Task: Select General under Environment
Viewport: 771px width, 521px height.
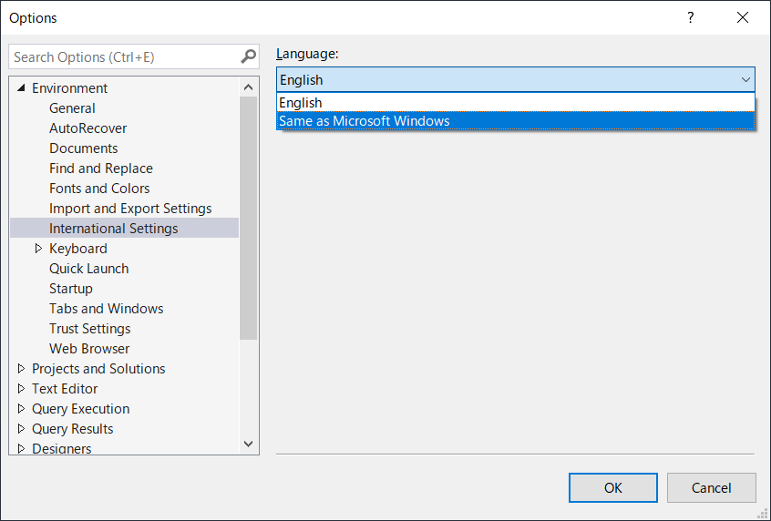Action: tap(72, 108)
